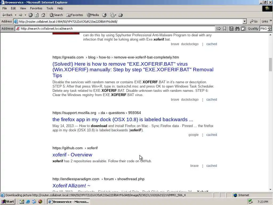
Task: Click the scrollbar up arrow
Action: pyautogui.click(x=270, y=35)
